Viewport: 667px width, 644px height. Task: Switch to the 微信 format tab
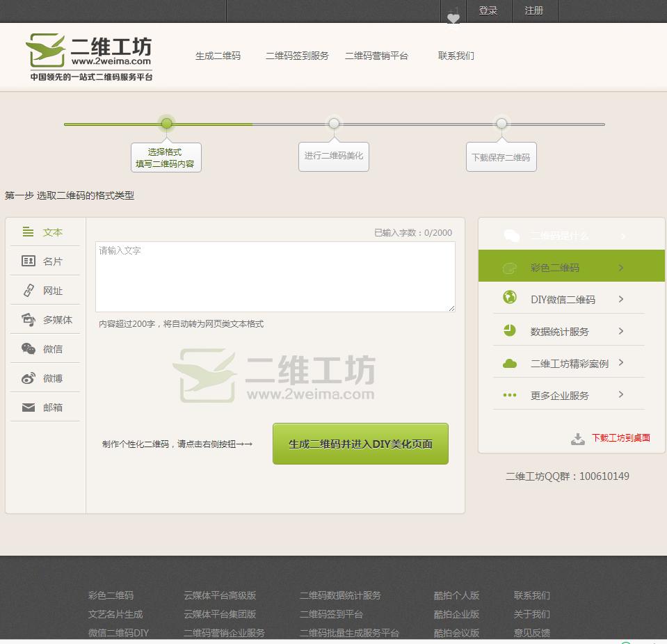point(45,349)
